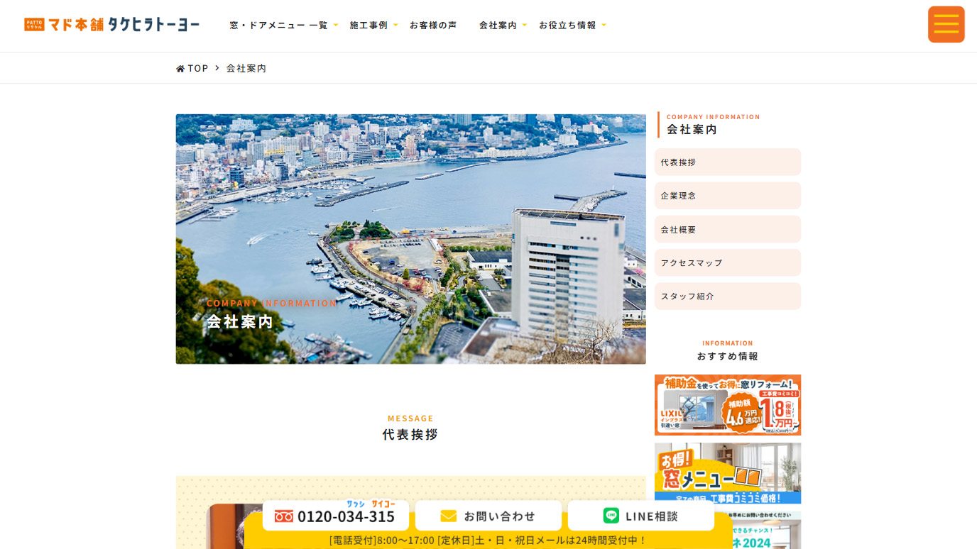This screenshot has width=977, height=549.
Task: Open 企業理念 sidebar link
Action: [728, 195]
